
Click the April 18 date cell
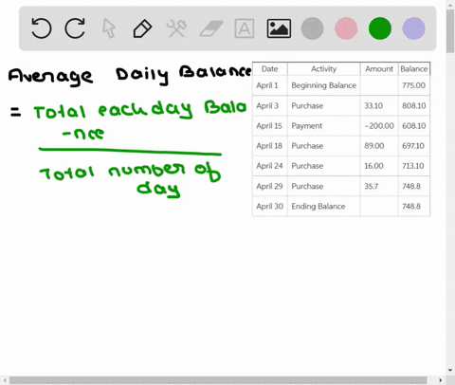[x=270, y=146]
